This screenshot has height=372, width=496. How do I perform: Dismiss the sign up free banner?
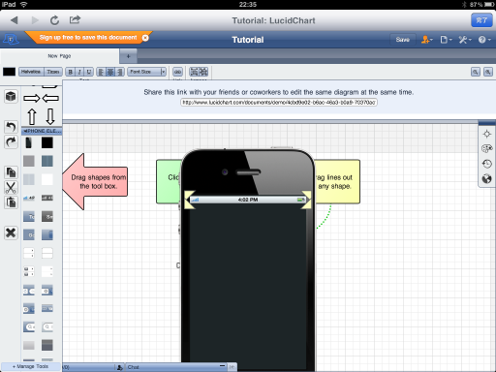(145, 38)
